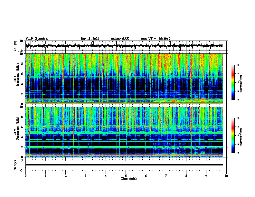Viewport: 255px width, 197px height.
Task: Click the "-7" tick of ch.1 colorbar
Action: pos(238,100)
